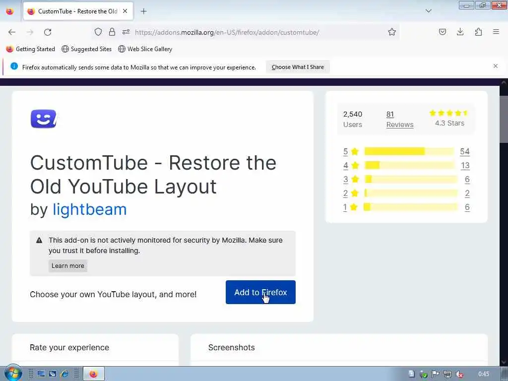Close the CustomTube tab

click(x=125, y=11)
